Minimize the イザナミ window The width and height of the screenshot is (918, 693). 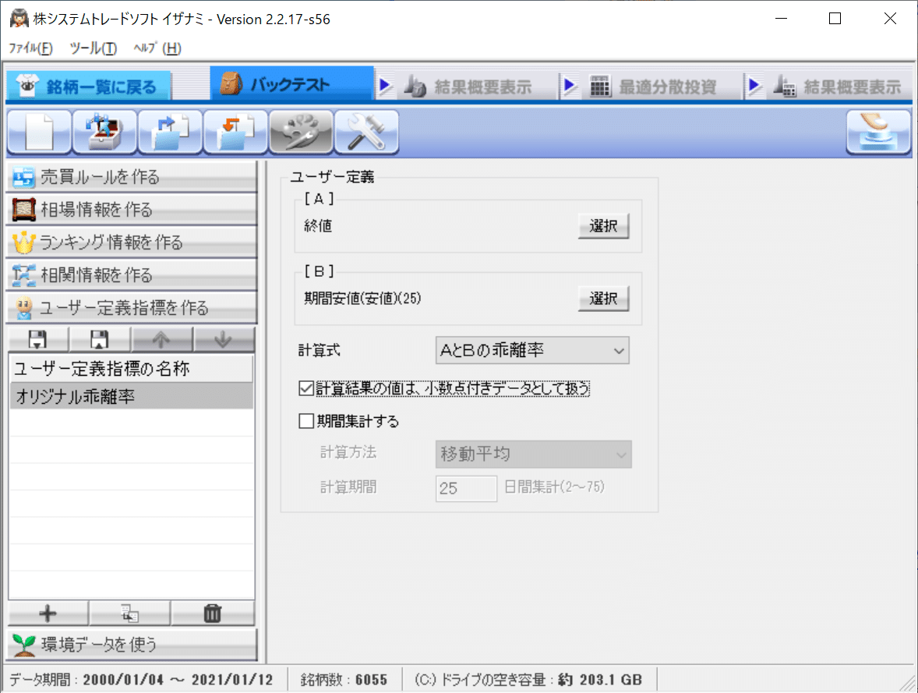[x=781, y=19]
